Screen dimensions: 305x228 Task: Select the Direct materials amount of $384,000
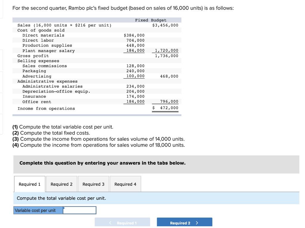click(134, 35)
